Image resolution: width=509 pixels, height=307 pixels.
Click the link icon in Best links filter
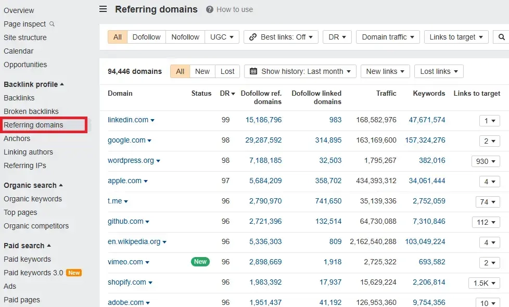253,37
